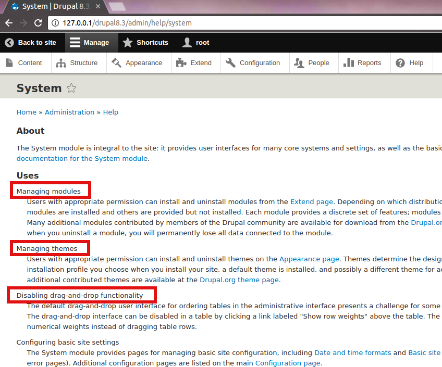The height and width of the screenshot is (367, 442).
Task: Open a new browser tab
Action: [x=117, y=6]
